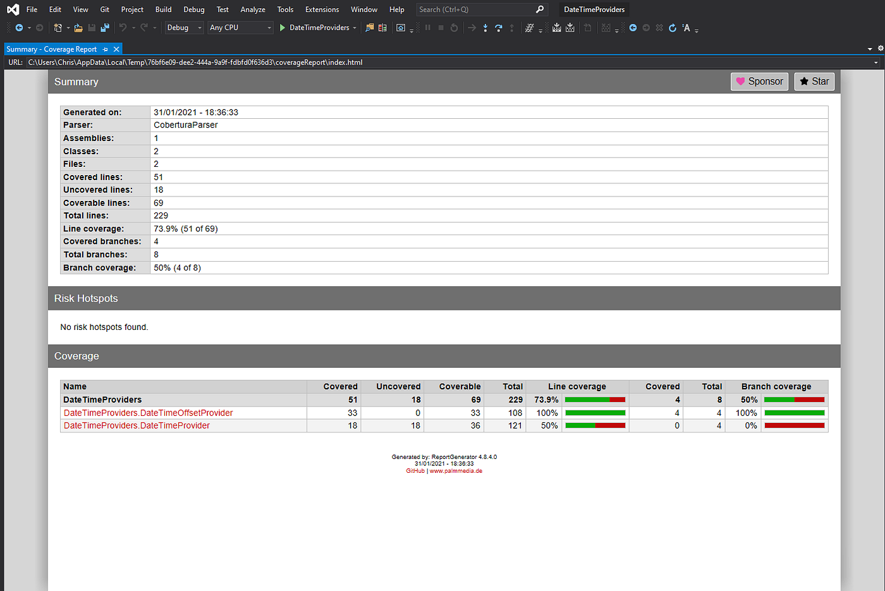Open the Analyze menu
The height and width of the screenshot is (591, 885).
click(x=253, y=9)
